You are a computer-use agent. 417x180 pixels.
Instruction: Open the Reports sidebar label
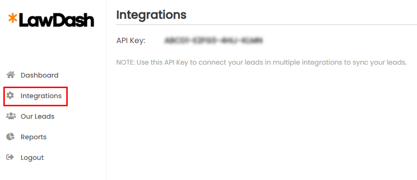click(x=34, y=137)
